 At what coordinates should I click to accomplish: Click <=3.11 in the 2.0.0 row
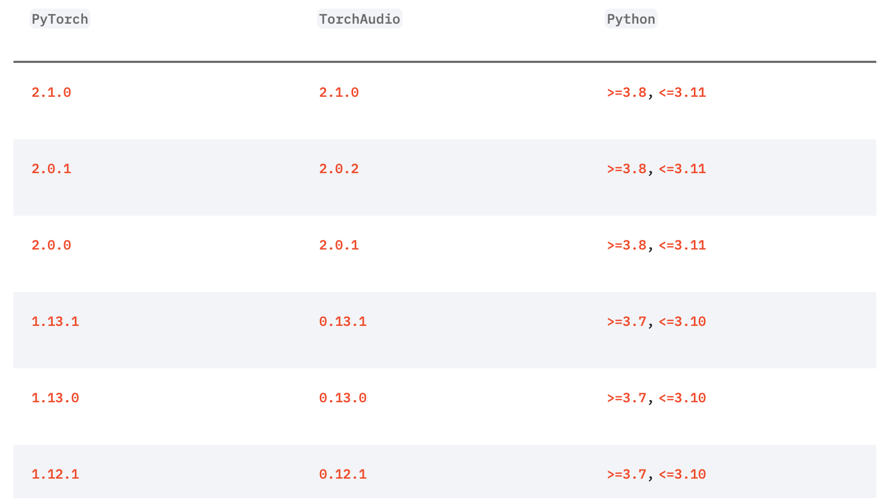pyautogui.click(x=683, y=245)
